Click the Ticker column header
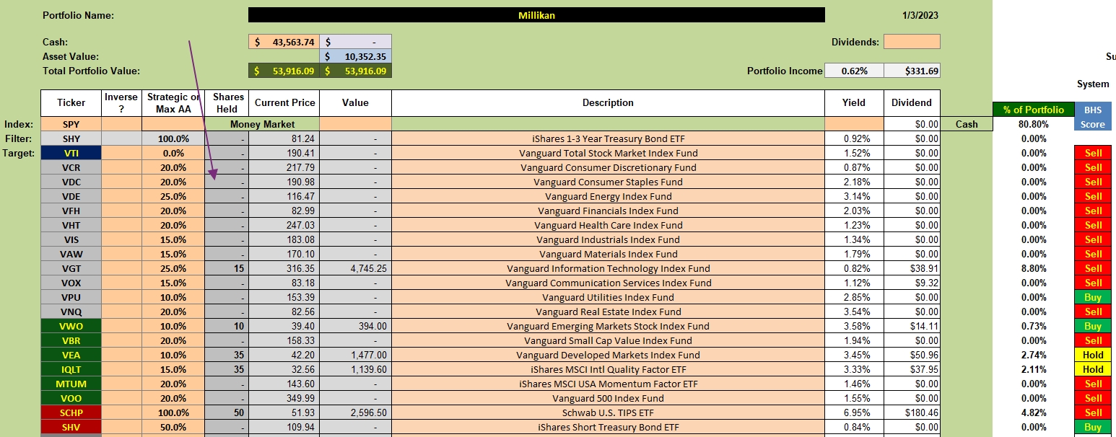This screenshot has height=437, width=1116. tap(71, 103)
